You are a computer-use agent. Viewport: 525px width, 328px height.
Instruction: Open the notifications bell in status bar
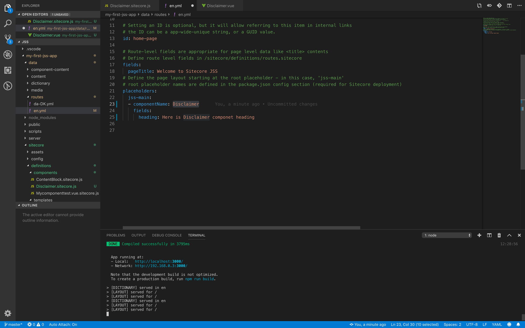pyautogui.click(x=518, y=324)
